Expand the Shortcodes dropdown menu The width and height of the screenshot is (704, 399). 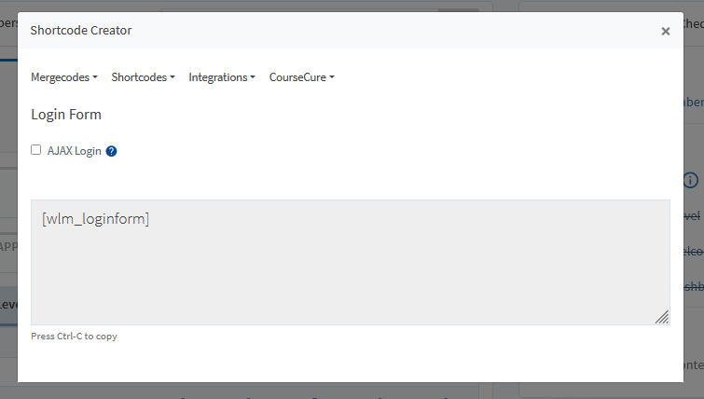[x=143, y=77]
